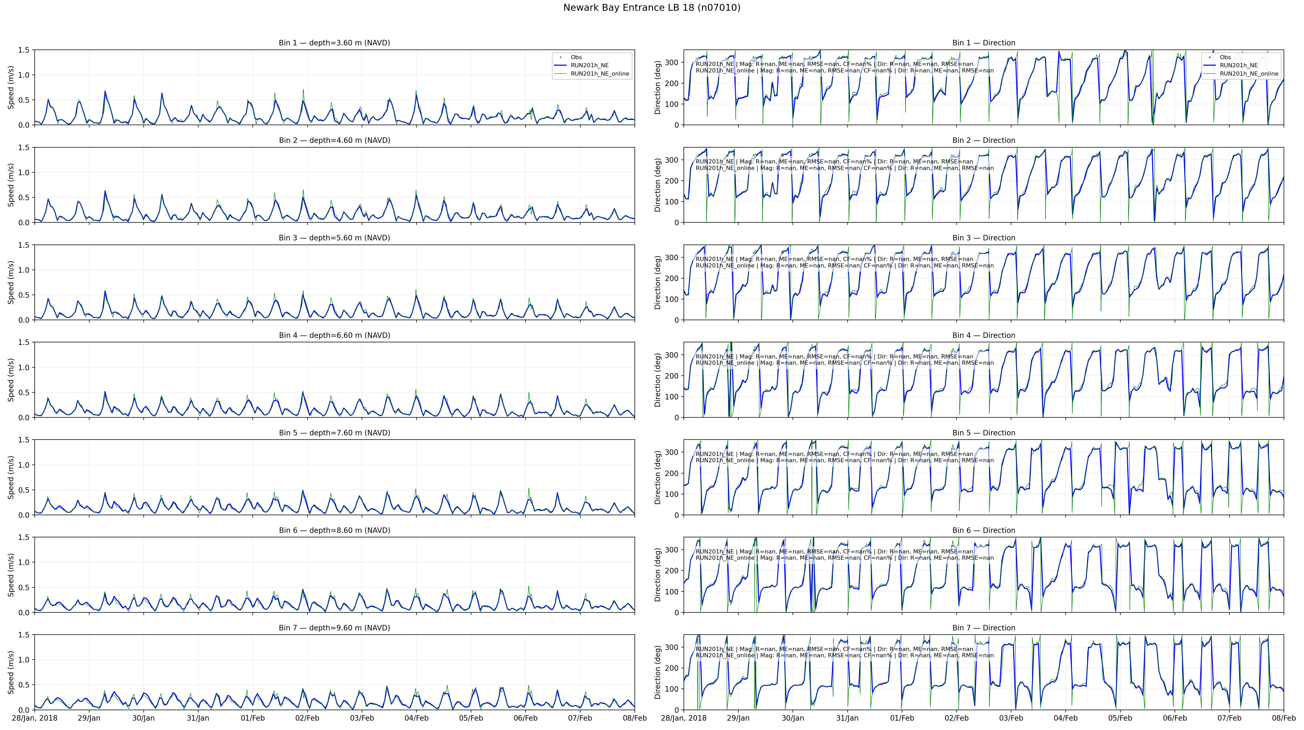Click the "Bin 3 — depth=5.60 m (NAVD)" title
The width and height of the screenshot is (1304, 730).
[334, 238]
